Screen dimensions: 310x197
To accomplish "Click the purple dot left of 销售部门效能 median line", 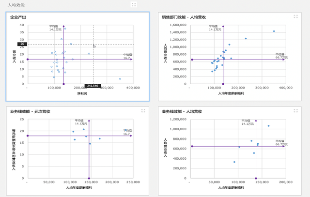I will (192, 60).
